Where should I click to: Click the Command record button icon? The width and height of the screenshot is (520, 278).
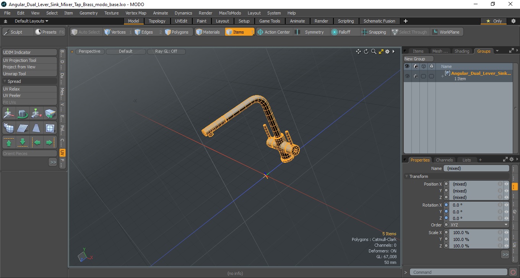[513, 272]
